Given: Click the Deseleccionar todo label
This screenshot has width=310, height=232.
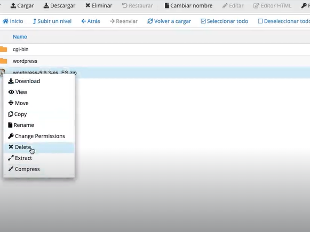Looking at the screenshot, I should (x=287, y=21).
